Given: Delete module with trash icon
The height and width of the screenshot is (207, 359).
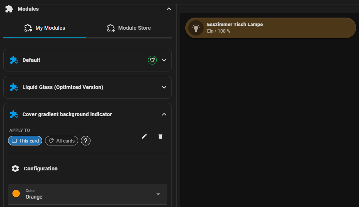Looking at the screenshot, I should 160,136.
